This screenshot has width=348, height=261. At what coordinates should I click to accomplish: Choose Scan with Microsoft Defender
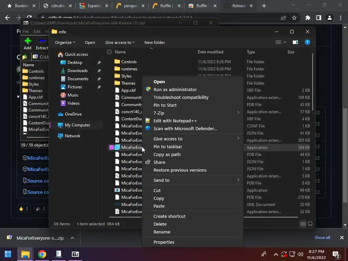192,128
